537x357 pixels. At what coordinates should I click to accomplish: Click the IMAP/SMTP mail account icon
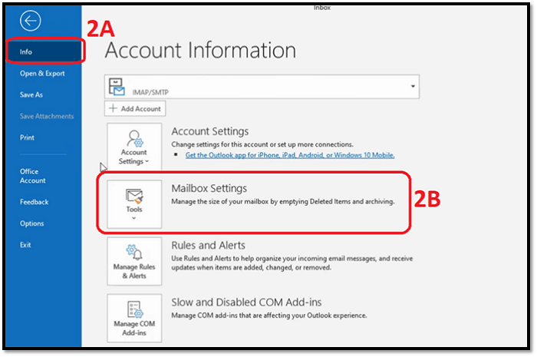(x=117, y=86)
